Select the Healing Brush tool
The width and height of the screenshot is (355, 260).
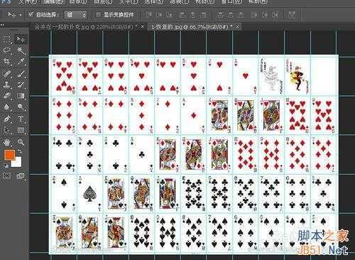[7, 73]
